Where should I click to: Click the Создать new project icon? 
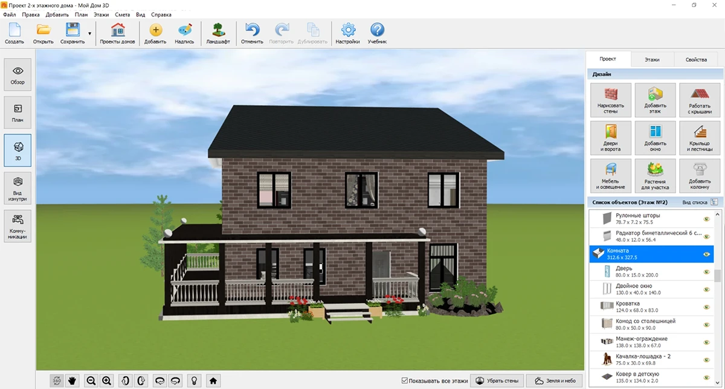(x=14, y=33)
